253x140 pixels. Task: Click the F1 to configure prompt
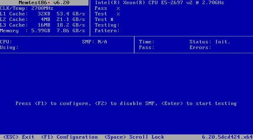pyautogui.click(x=53, y=104)
